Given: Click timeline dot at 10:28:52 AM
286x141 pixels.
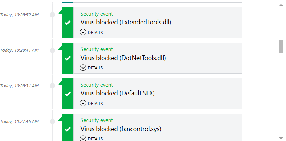Looking at the screenshot, I should point(53,15).
